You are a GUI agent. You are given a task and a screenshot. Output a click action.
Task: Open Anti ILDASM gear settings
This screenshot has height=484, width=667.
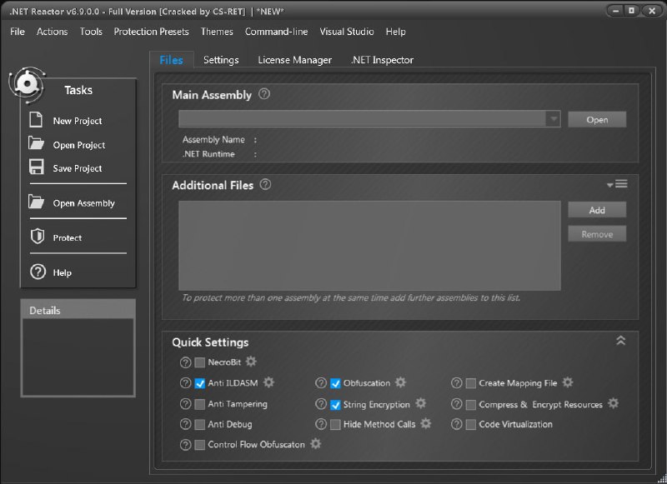click(x=268, y=382)
